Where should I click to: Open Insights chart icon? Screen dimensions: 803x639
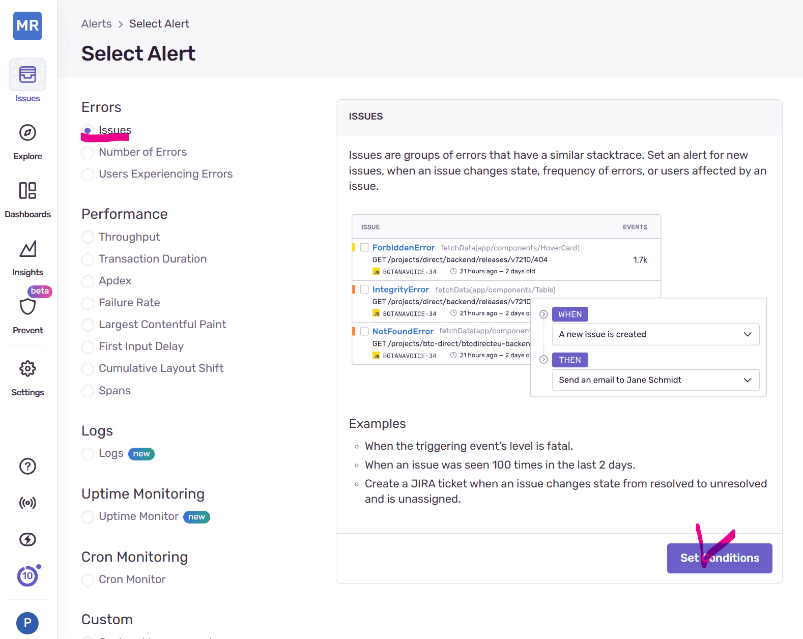(x=27, y=249)
